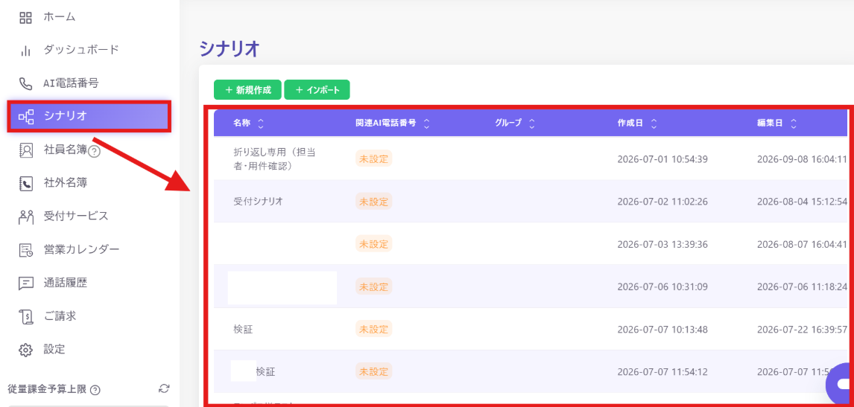The width and height of the screenshot is (854, 407).
Task: Open the 社外名簿 phone book icon
Action: (25, 183)
